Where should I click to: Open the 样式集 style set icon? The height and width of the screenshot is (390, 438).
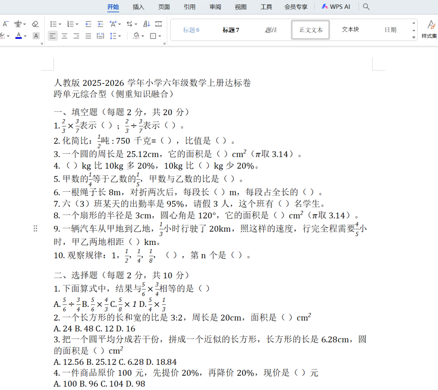click(429, 30)
